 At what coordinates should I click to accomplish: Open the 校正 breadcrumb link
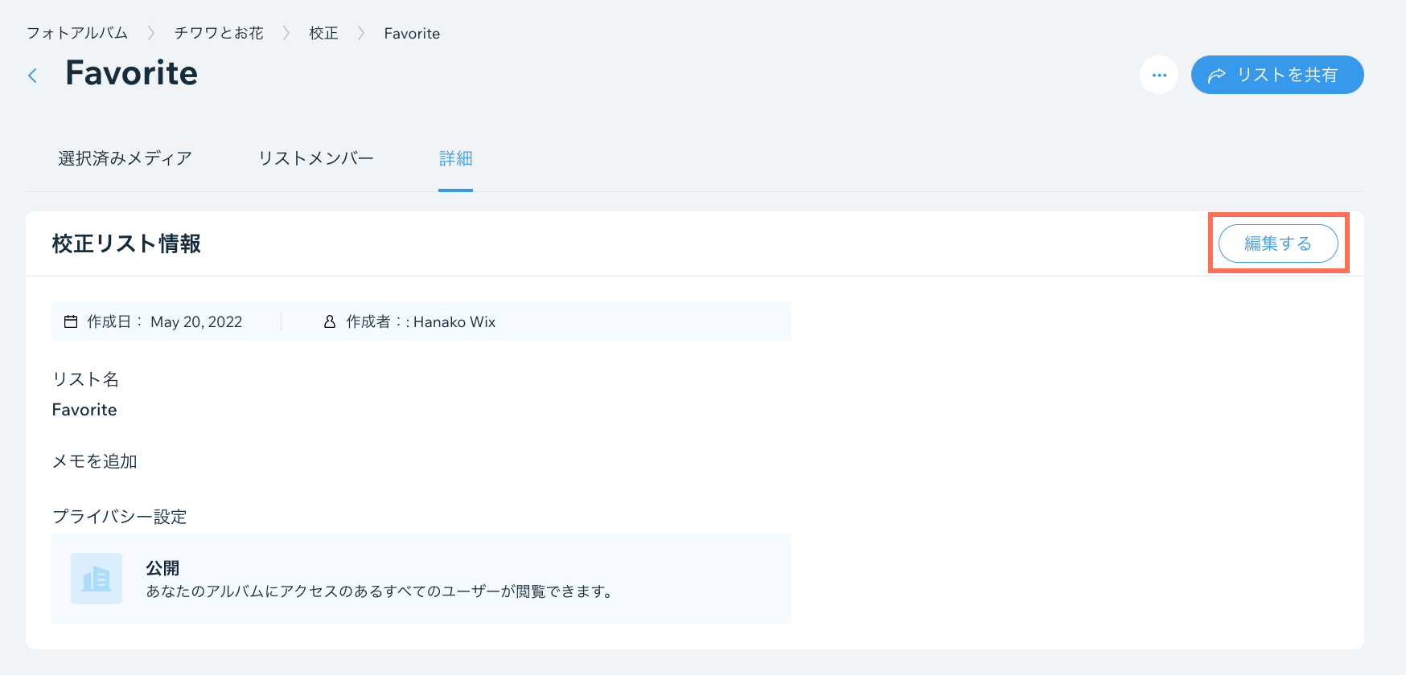click(323, 33)
